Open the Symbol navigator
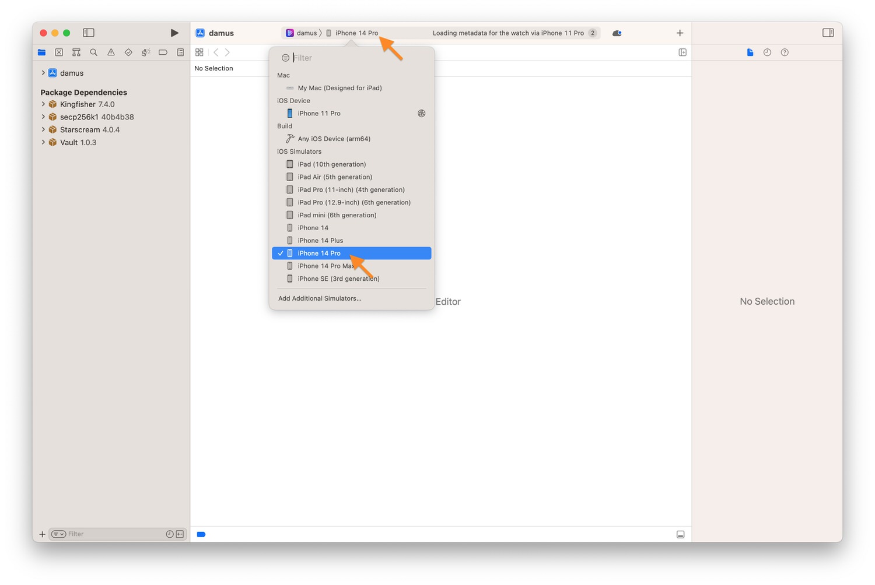The height and width of the screenshot is (585, 875). (x=76, y=52)
